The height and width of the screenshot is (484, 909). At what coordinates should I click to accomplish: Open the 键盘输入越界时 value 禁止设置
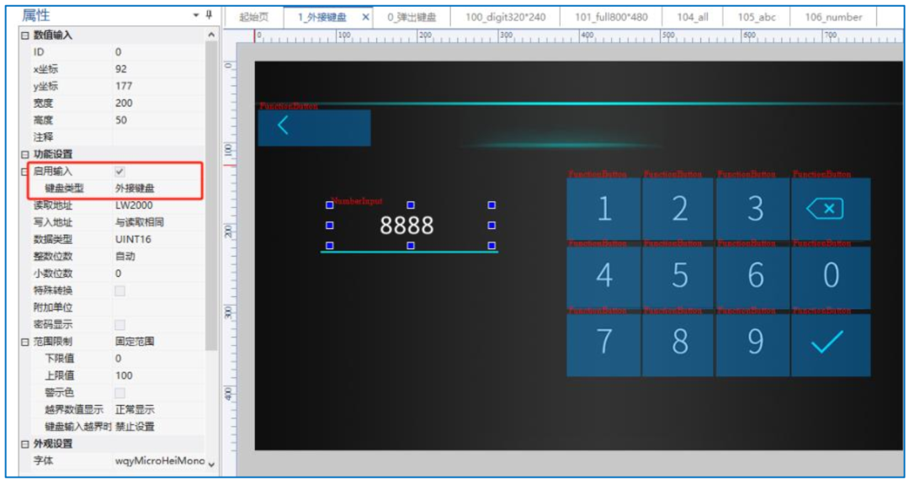[x=135, y=427]
